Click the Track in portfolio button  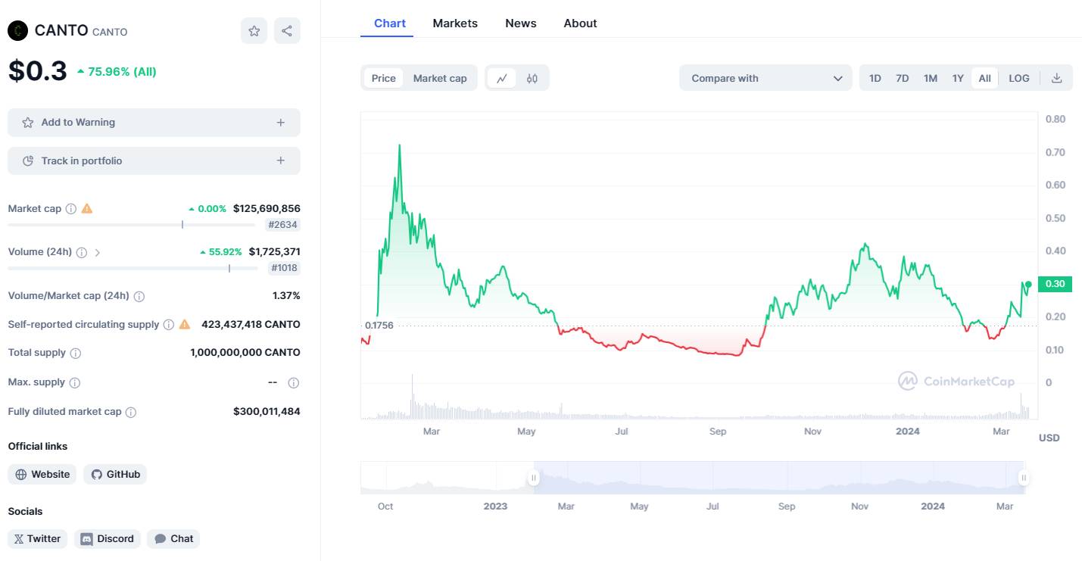point(154,161)
